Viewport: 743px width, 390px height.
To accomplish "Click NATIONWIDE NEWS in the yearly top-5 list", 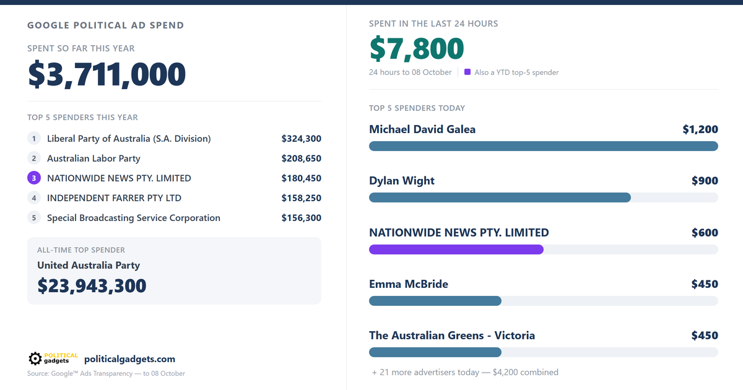I will 119,178.
